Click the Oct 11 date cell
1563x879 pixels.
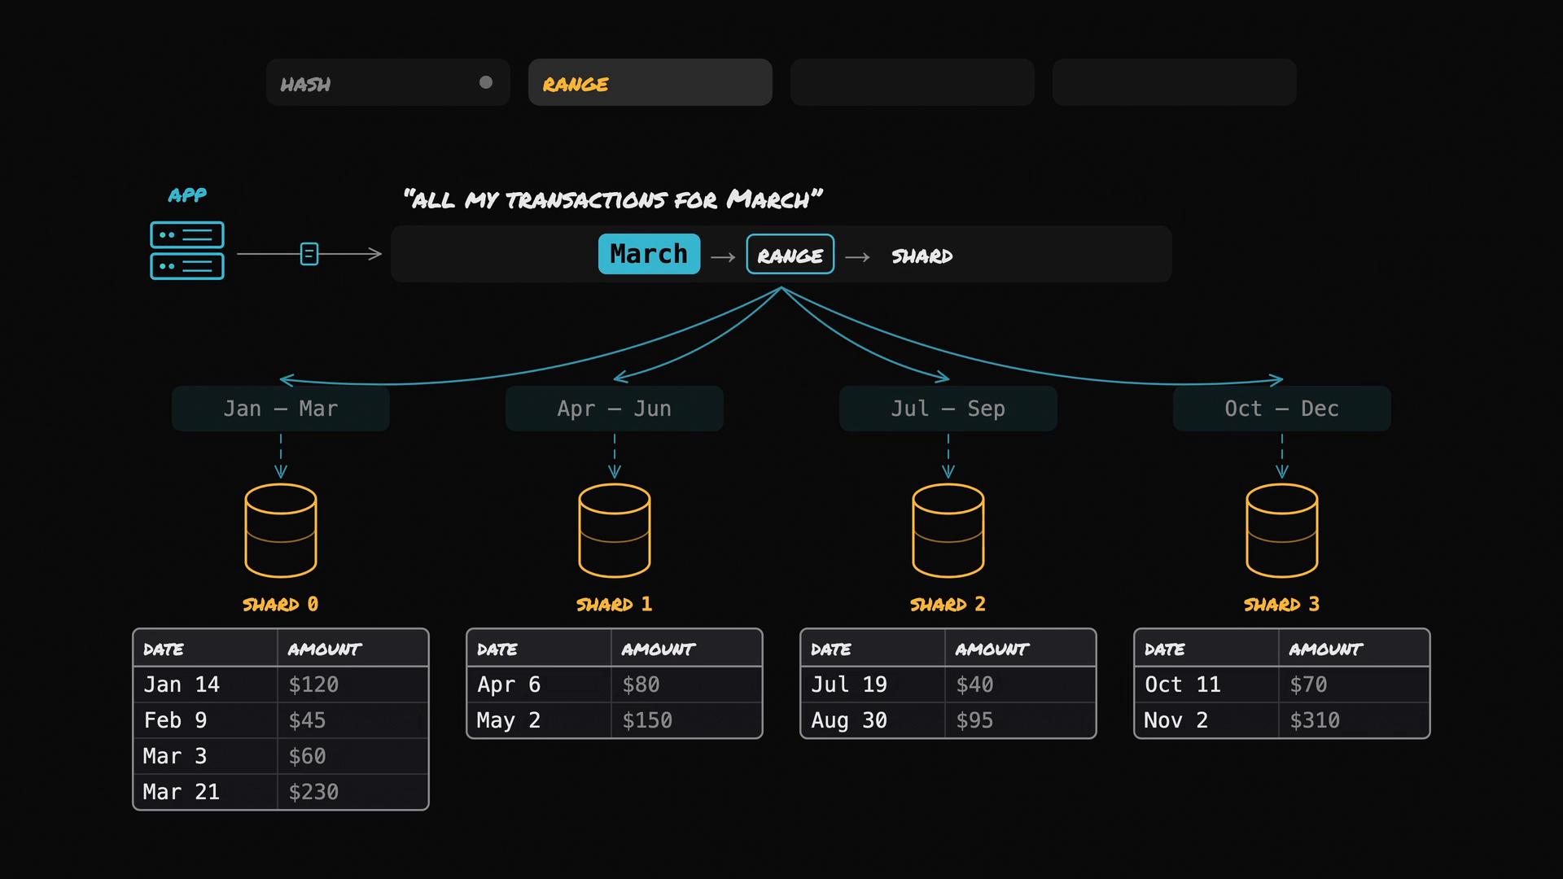[1206, 684]
